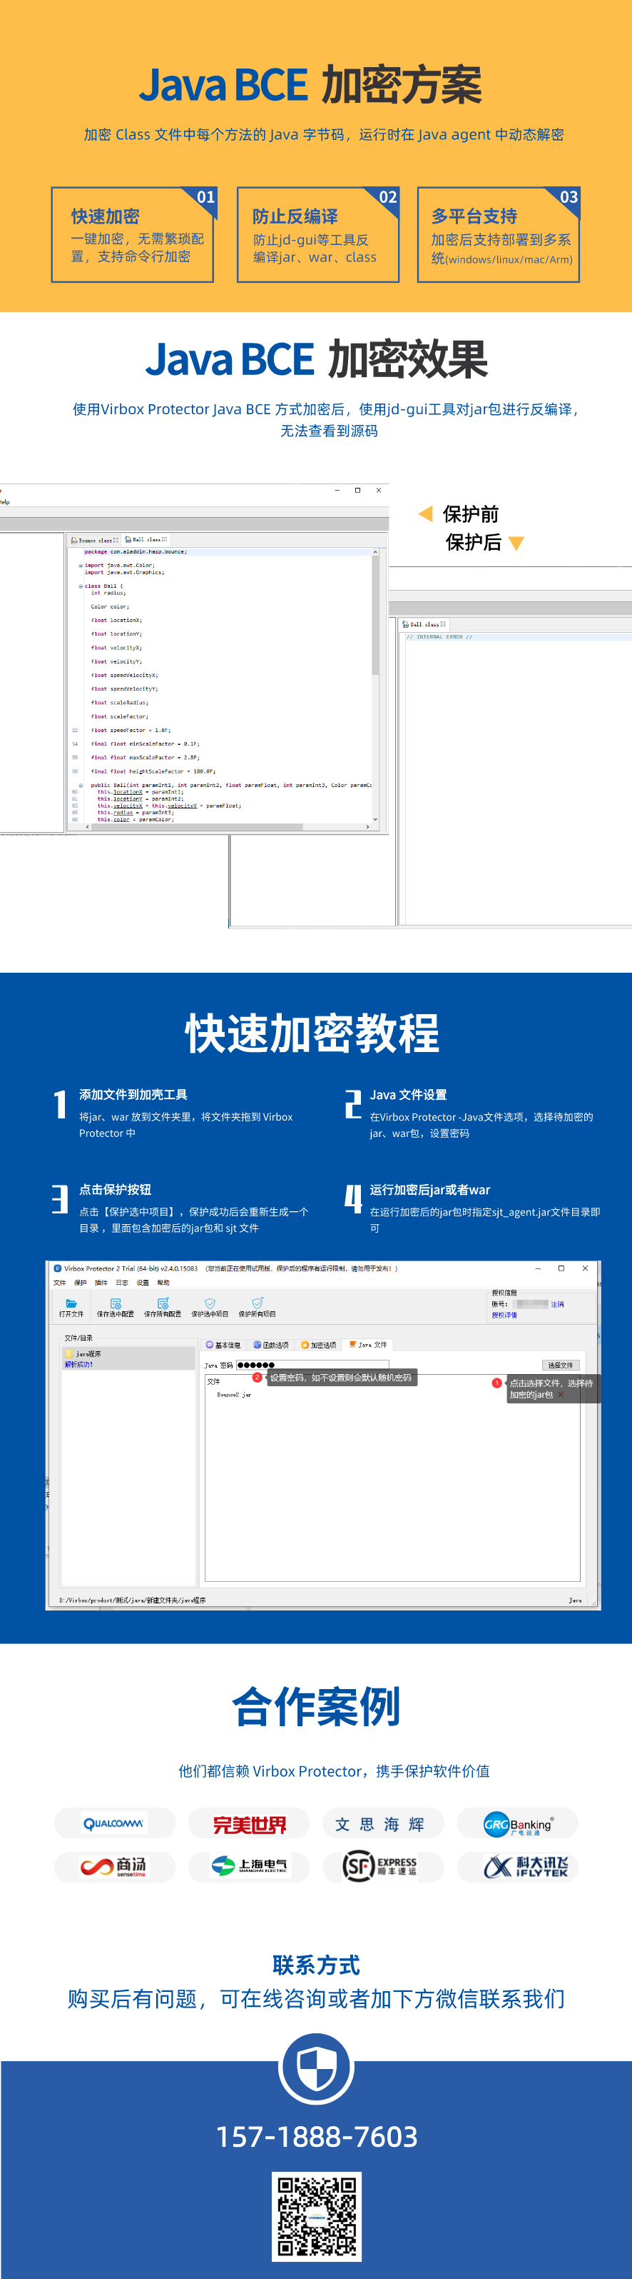Click the package com.aladdin.hasp.bounce line
Screen dimensions: 632x2279
coord(136,551)
